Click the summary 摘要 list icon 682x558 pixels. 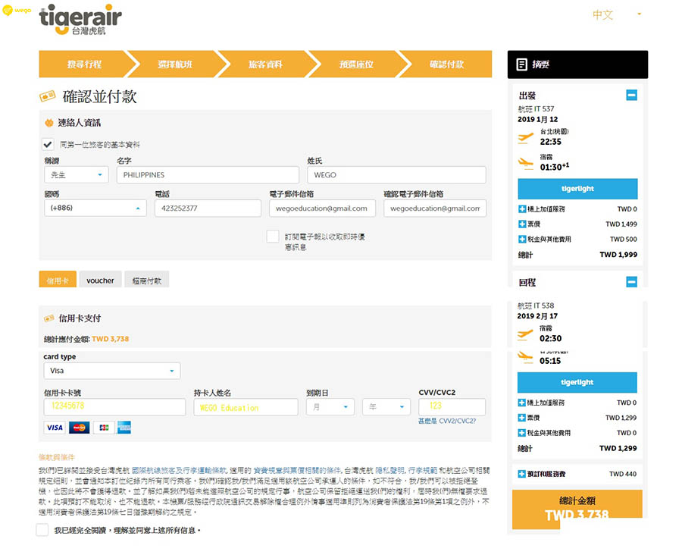click(521, 64)
